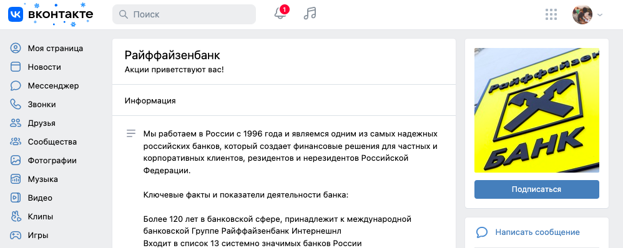Image resolution: width=623 pixels, height=248 pixels.
Task: Open the music player note icon
Action: [x=310, y=14]
